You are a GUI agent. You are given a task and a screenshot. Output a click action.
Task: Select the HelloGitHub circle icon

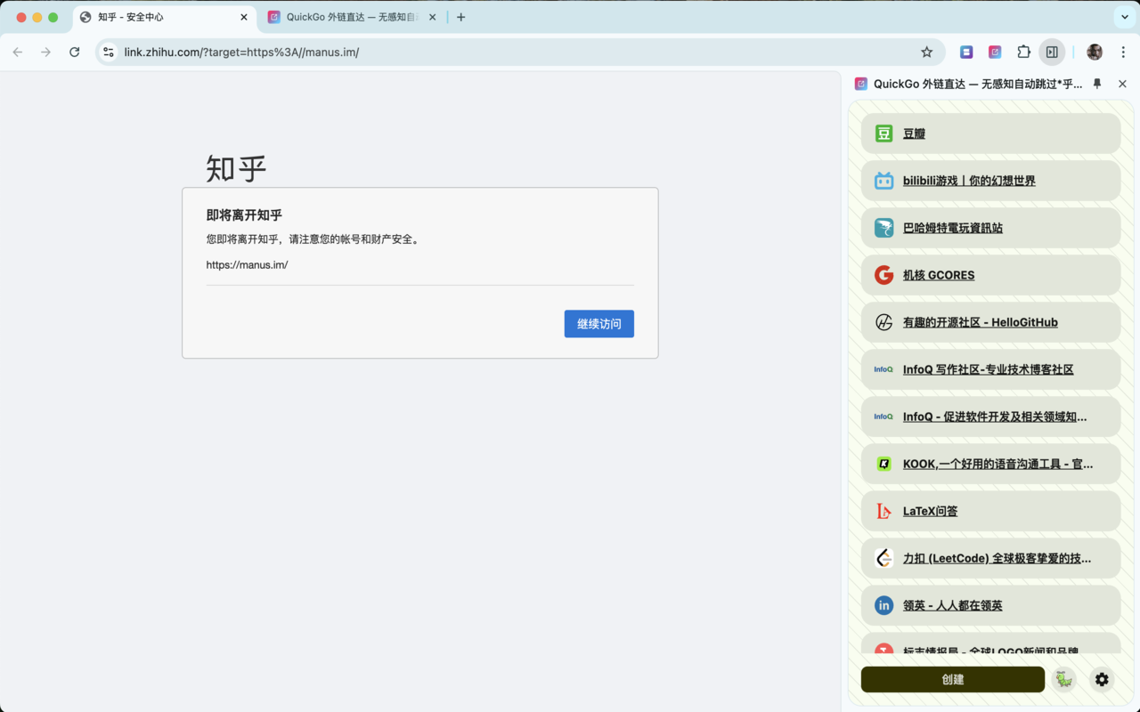[x=883, y=321]
